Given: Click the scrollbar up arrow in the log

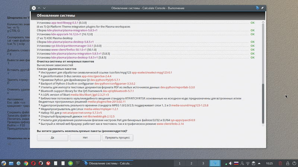Looking at the screenshot, I should pyautogui.click(x=263, y=22).
